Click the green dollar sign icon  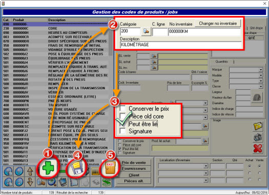106,182
